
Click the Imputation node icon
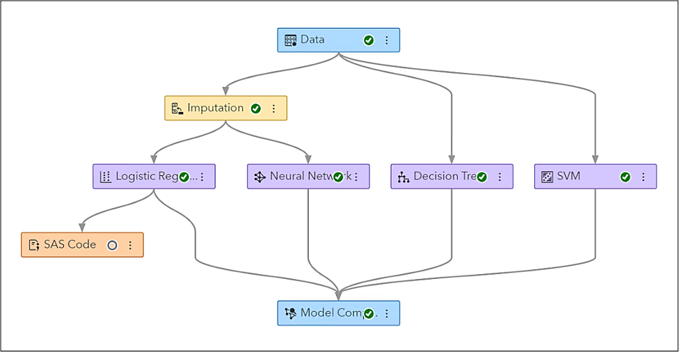tap(177, 109)
